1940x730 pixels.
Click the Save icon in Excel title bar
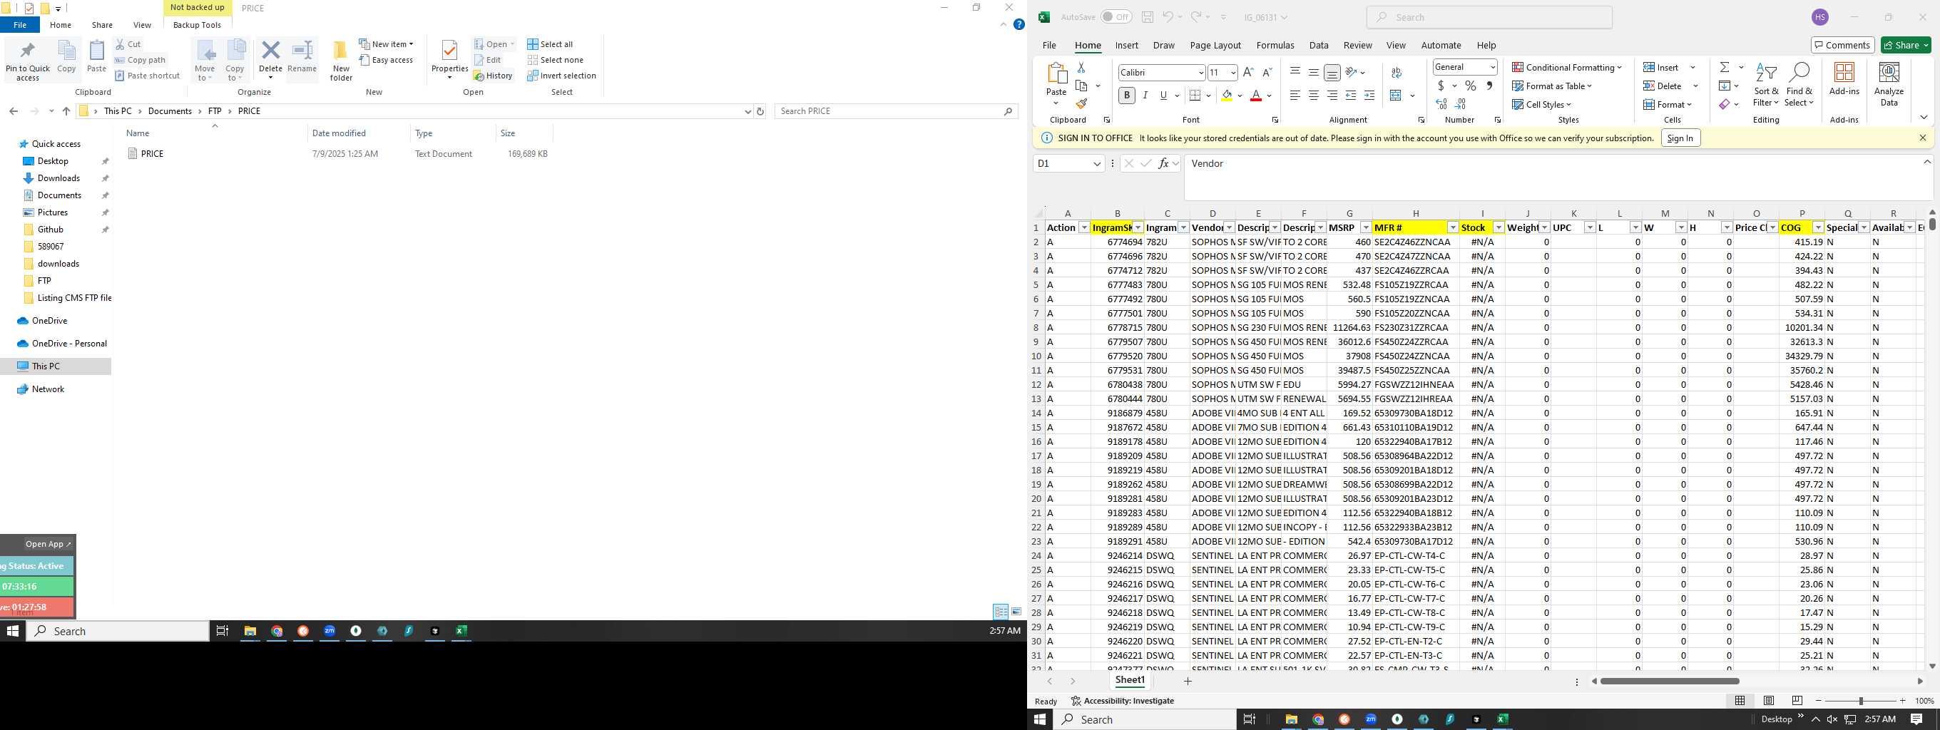(1147, 17)
